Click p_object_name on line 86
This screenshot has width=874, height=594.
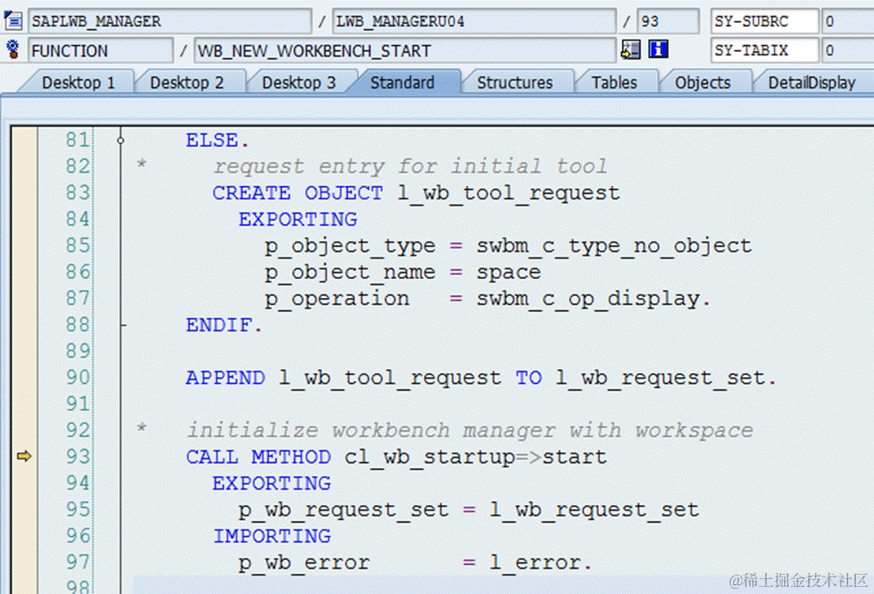click(350, 272)
